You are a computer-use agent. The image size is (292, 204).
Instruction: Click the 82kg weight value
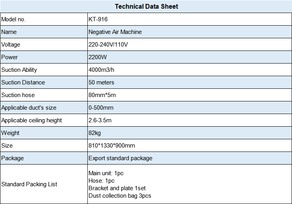95,133
